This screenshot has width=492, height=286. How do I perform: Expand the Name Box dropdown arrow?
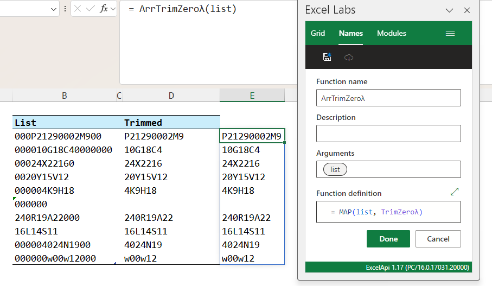(x=54, y=9)
